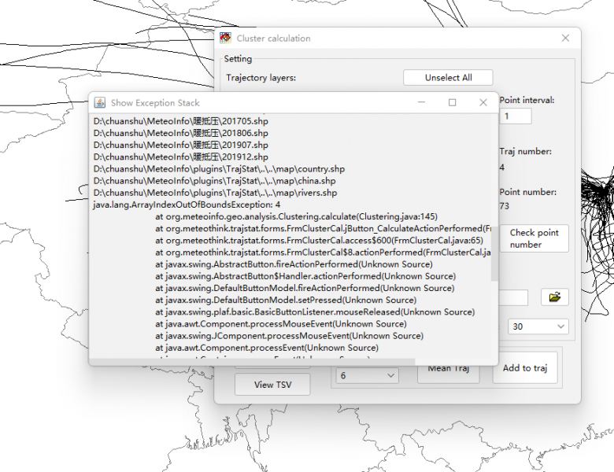The width and height of the screenshot is (614, 472).
Task: Click the file path field beside folder icon
Action: pos(513,297)
